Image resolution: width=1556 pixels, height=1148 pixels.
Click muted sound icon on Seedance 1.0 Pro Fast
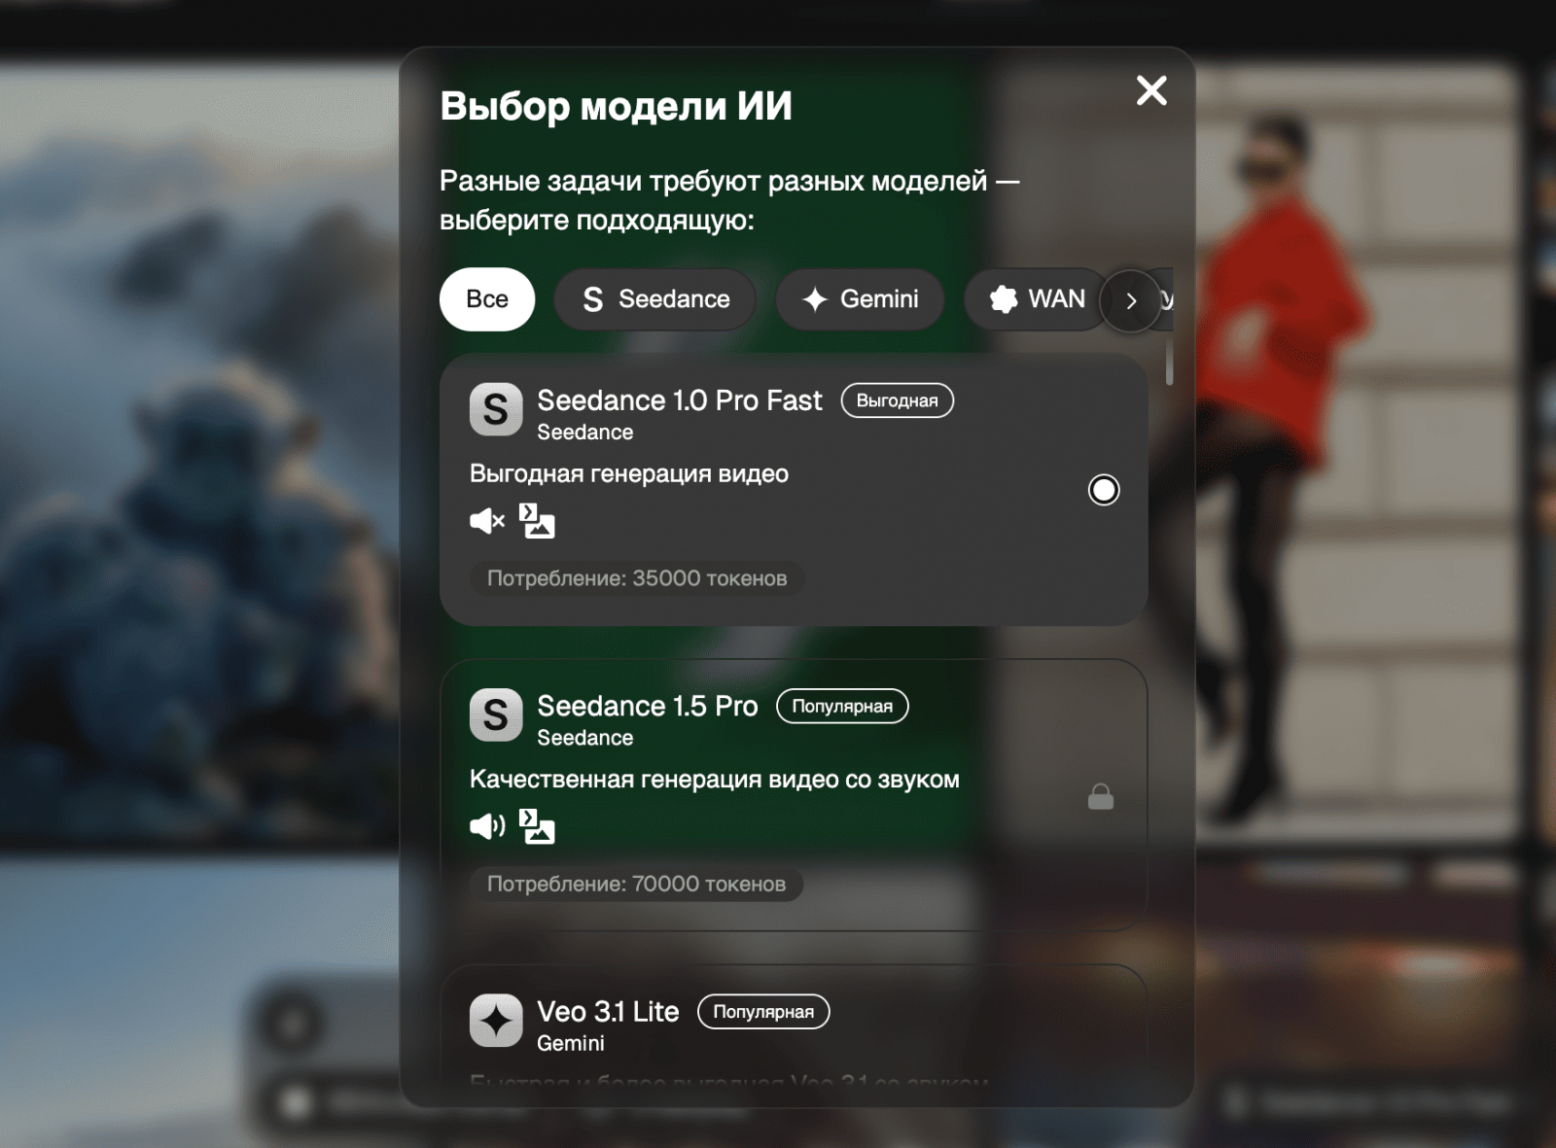tap(487, 521)
